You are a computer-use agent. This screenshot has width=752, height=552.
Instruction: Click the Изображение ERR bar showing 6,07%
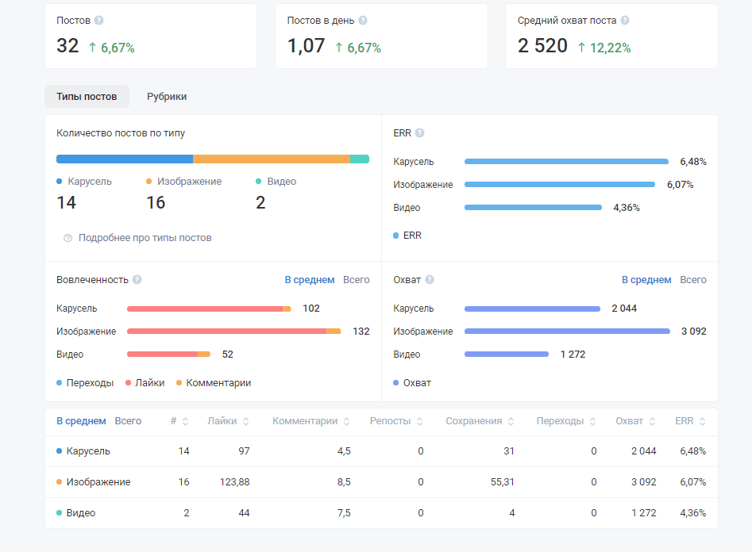point(560,185)
